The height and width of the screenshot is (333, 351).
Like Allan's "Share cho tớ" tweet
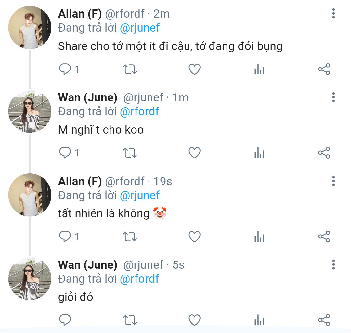click(x=194, y=70)
